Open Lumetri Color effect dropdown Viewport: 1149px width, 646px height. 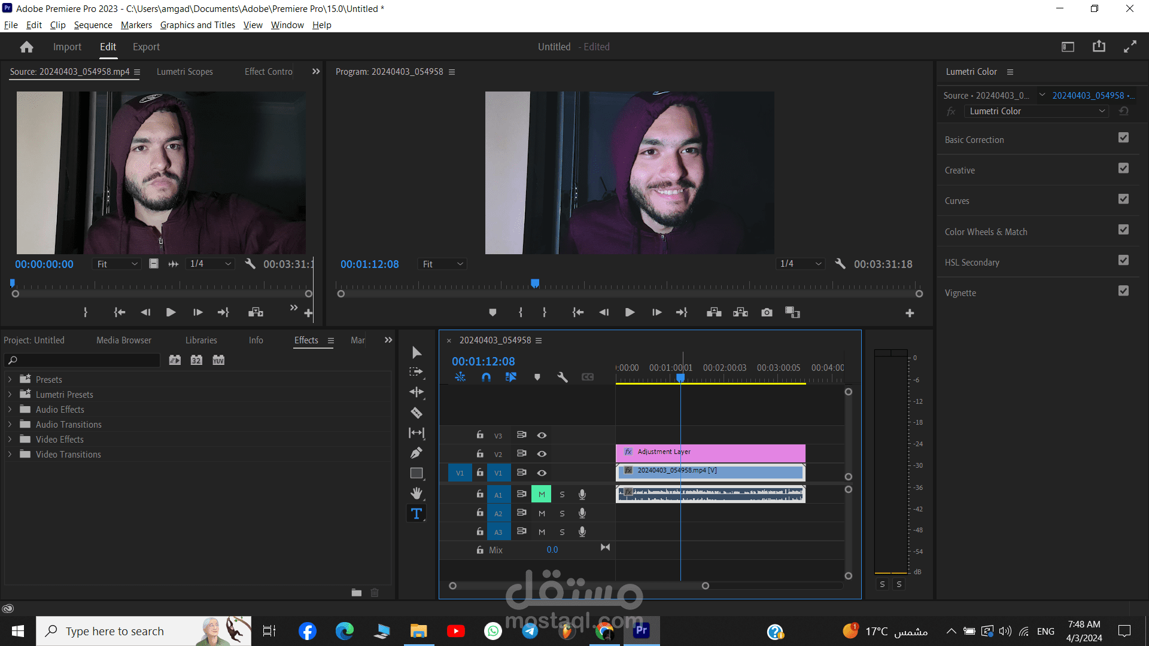(x=1036, y=111)
